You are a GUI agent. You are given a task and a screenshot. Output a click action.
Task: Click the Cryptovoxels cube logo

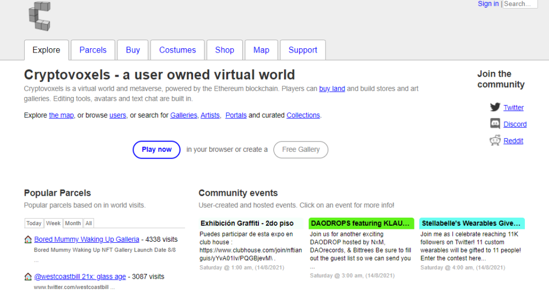point(39,16)
